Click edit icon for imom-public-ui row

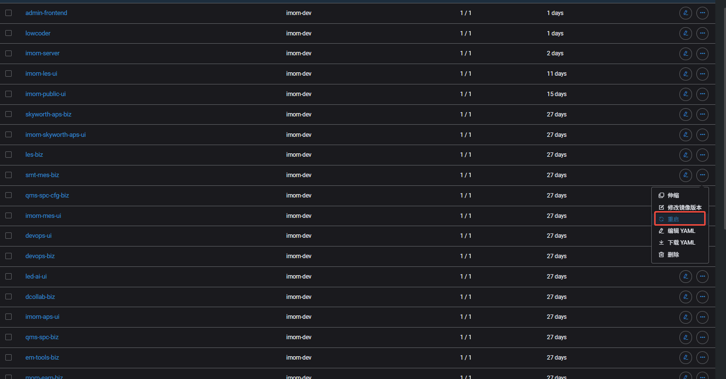point(685,94)
